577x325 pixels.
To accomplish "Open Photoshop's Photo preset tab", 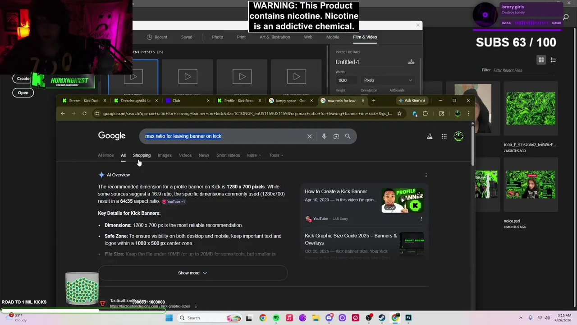I will click(217, 37).
